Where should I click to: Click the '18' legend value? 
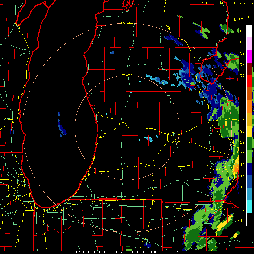pos(242,165)
